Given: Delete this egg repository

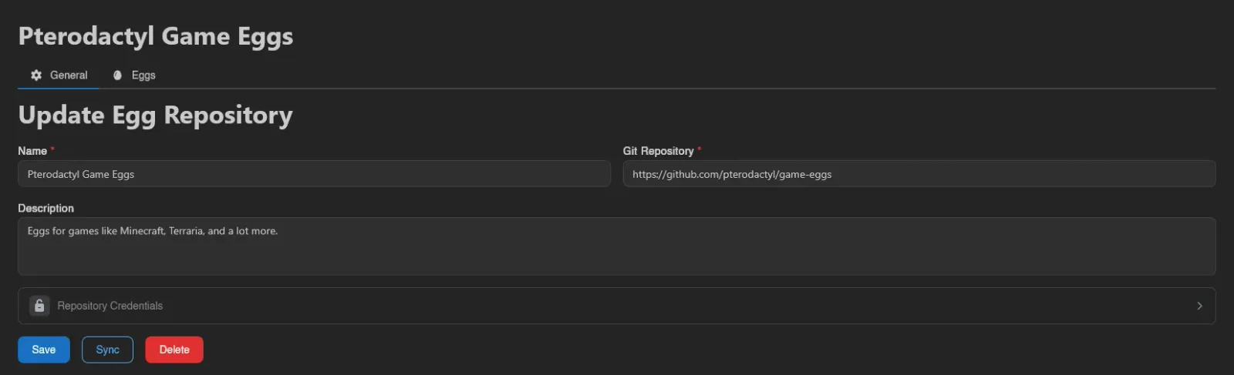Looking at the screenshot, I should click(x=174, y=350).
